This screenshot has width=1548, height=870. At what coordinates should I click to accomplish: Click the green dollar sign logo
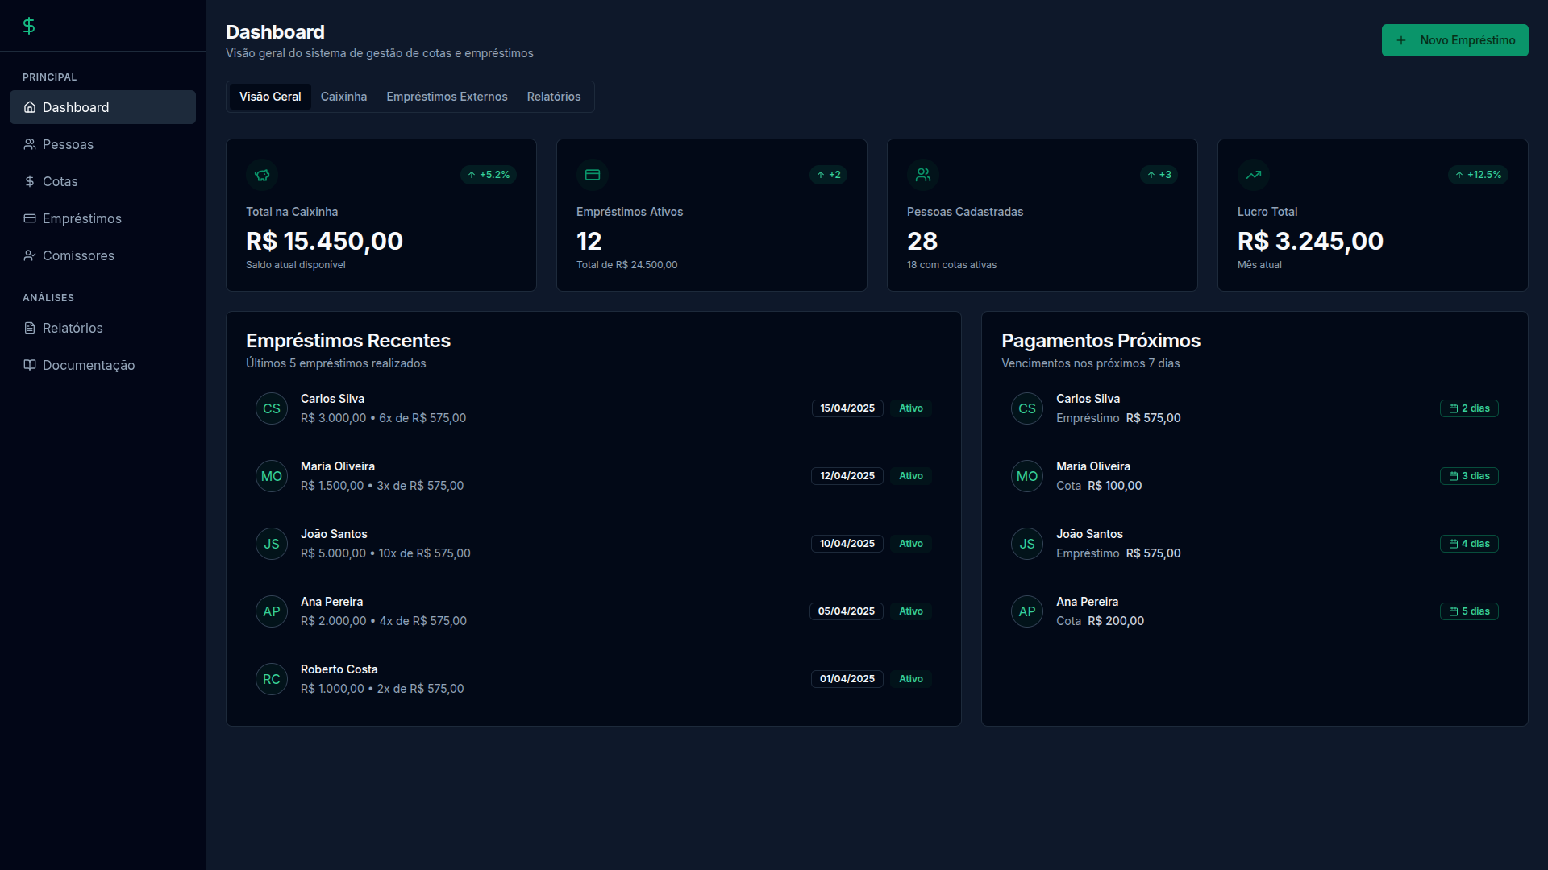[29, 27]
